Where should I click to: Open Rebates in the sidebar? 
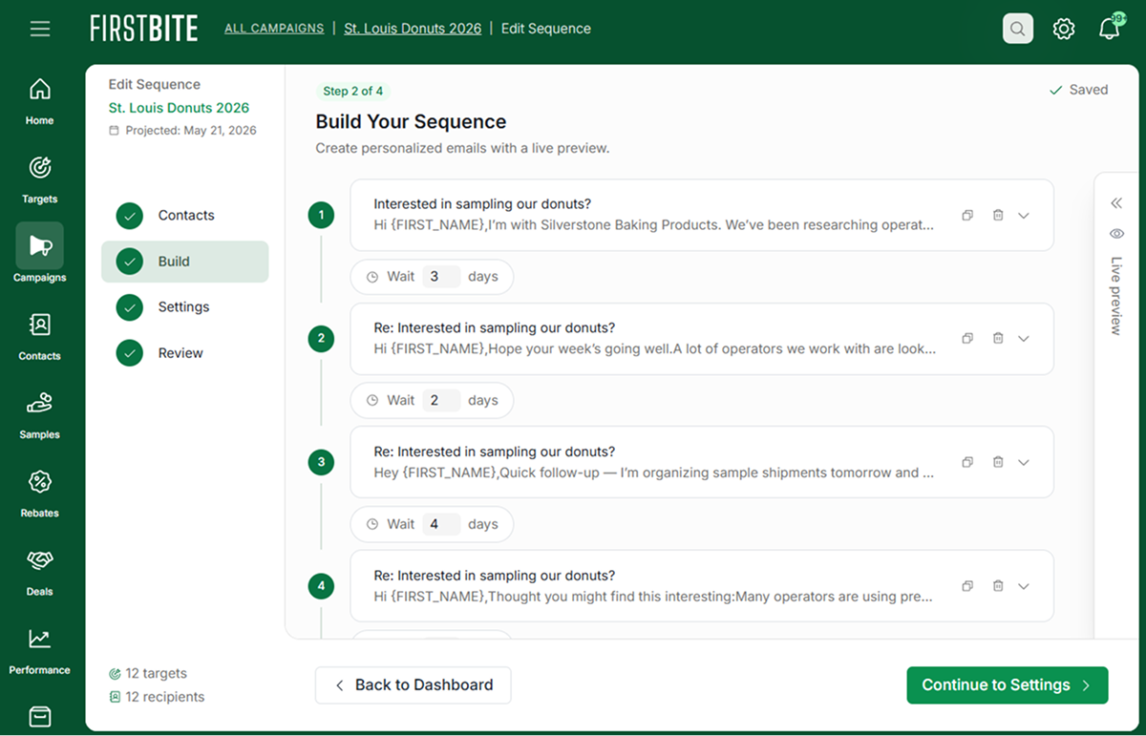pyautogui.click(x=40, y=493)
